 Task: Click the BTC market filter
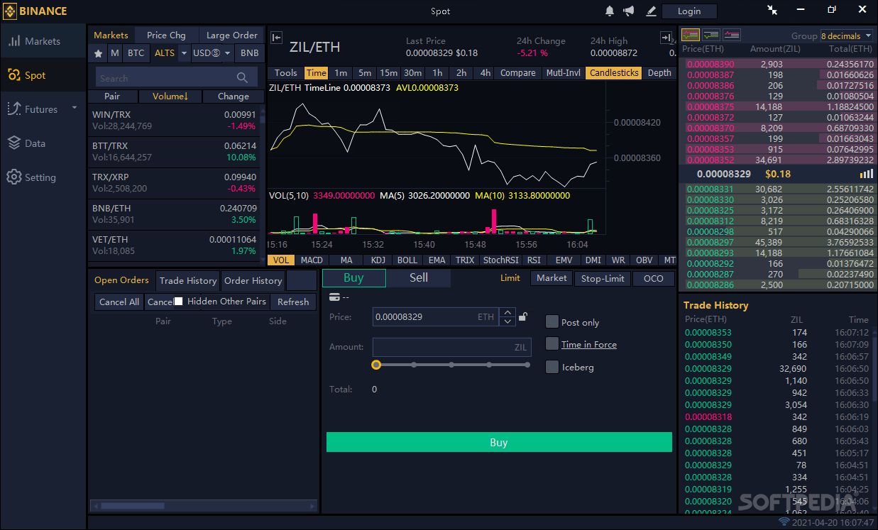click(136, 53)
